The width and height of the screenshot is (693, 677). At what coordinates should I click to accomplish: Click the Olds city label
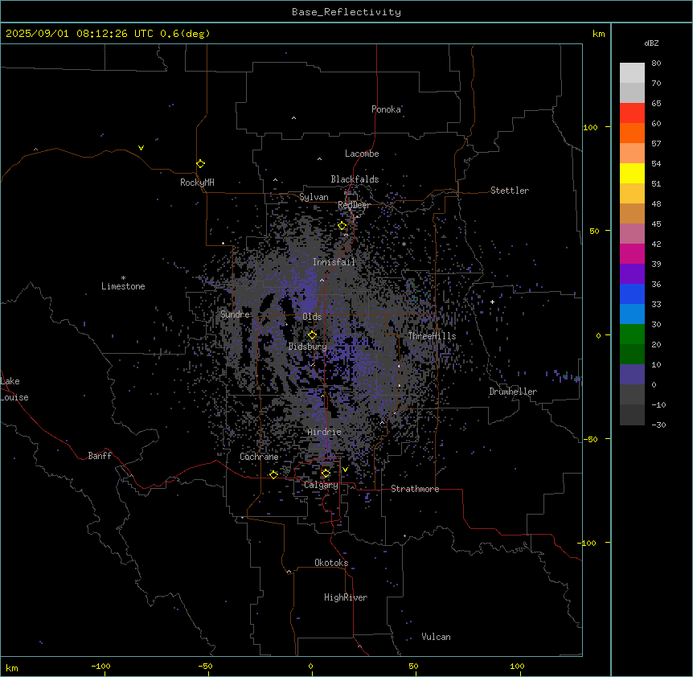point(312,317)
